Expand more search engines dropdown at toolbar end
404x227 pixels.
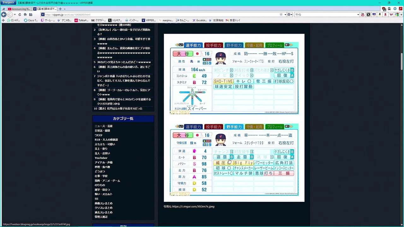tap(401, 15)
